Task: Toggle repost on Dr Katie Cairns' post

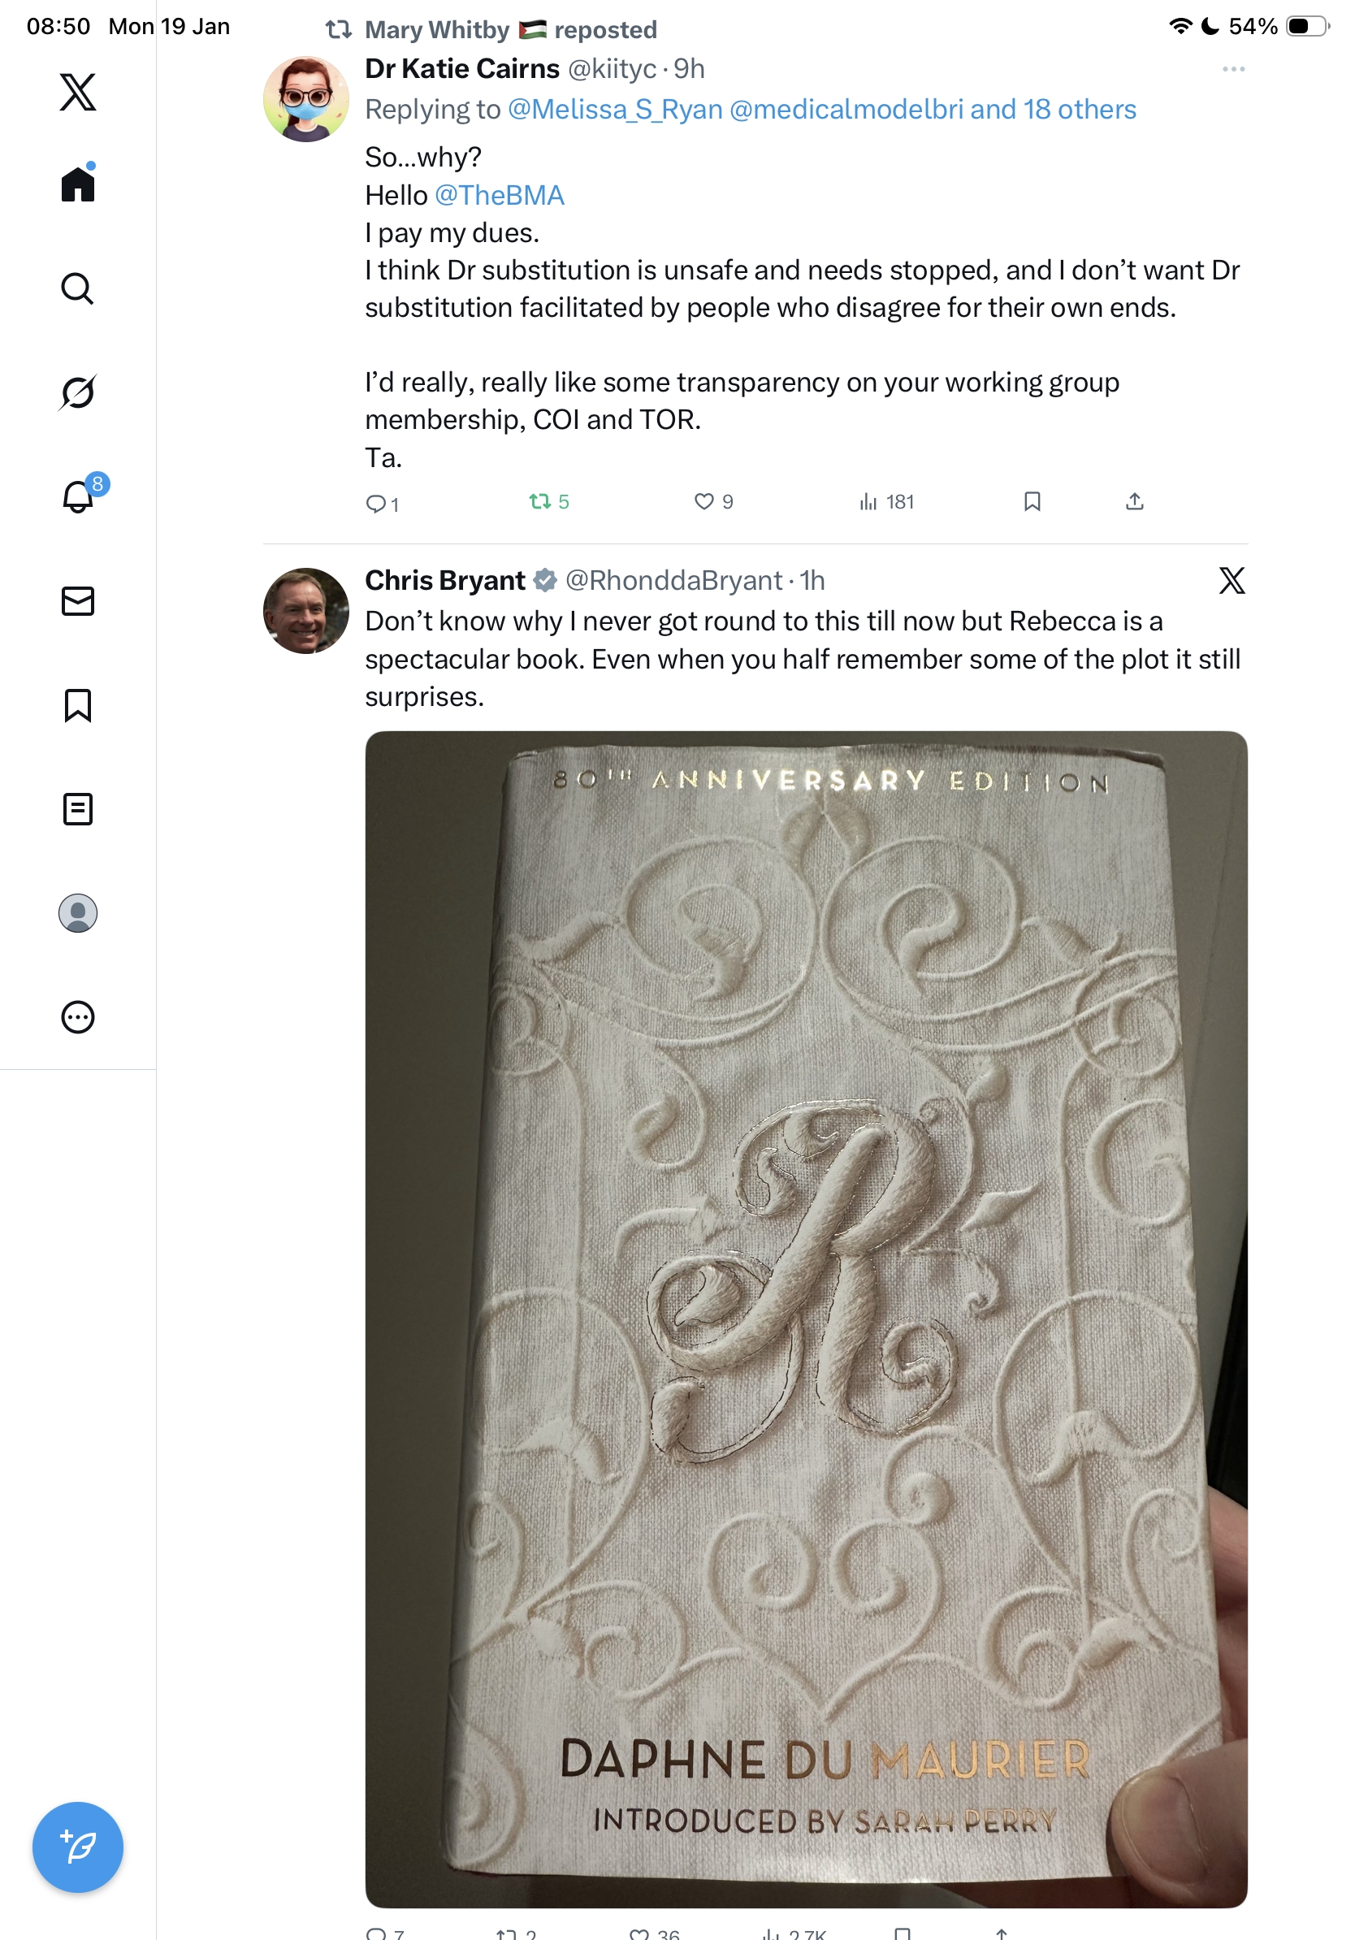Action: click(x=539, y=502)
